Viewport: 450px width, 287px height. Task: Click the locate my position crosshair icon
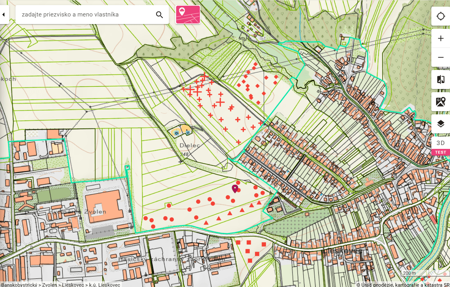[x=441, y=16]
